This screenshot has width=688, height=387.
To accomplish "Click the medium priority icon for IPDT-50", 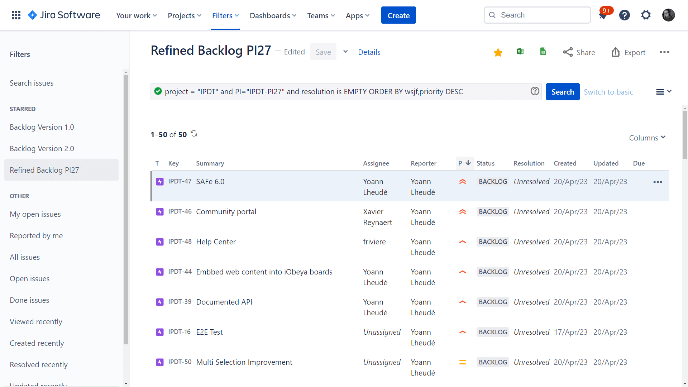I will pos(463,362).
